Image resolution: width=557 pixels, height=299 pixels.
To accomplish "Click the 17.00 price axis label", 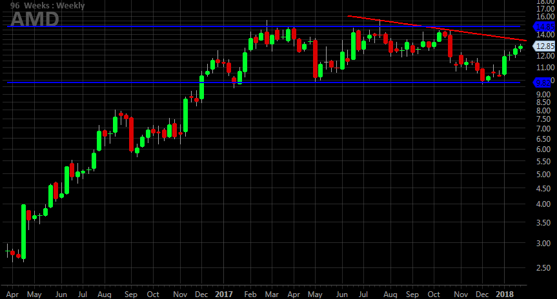I will (x=545, y=9).
